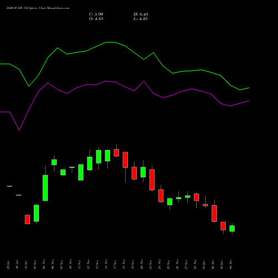Click the green candle above 12 Nov

pyautogui.click(x=90, y=163)
